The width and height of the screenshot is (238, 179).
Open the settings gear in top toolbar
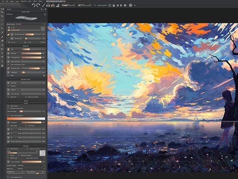click(130, 5)
